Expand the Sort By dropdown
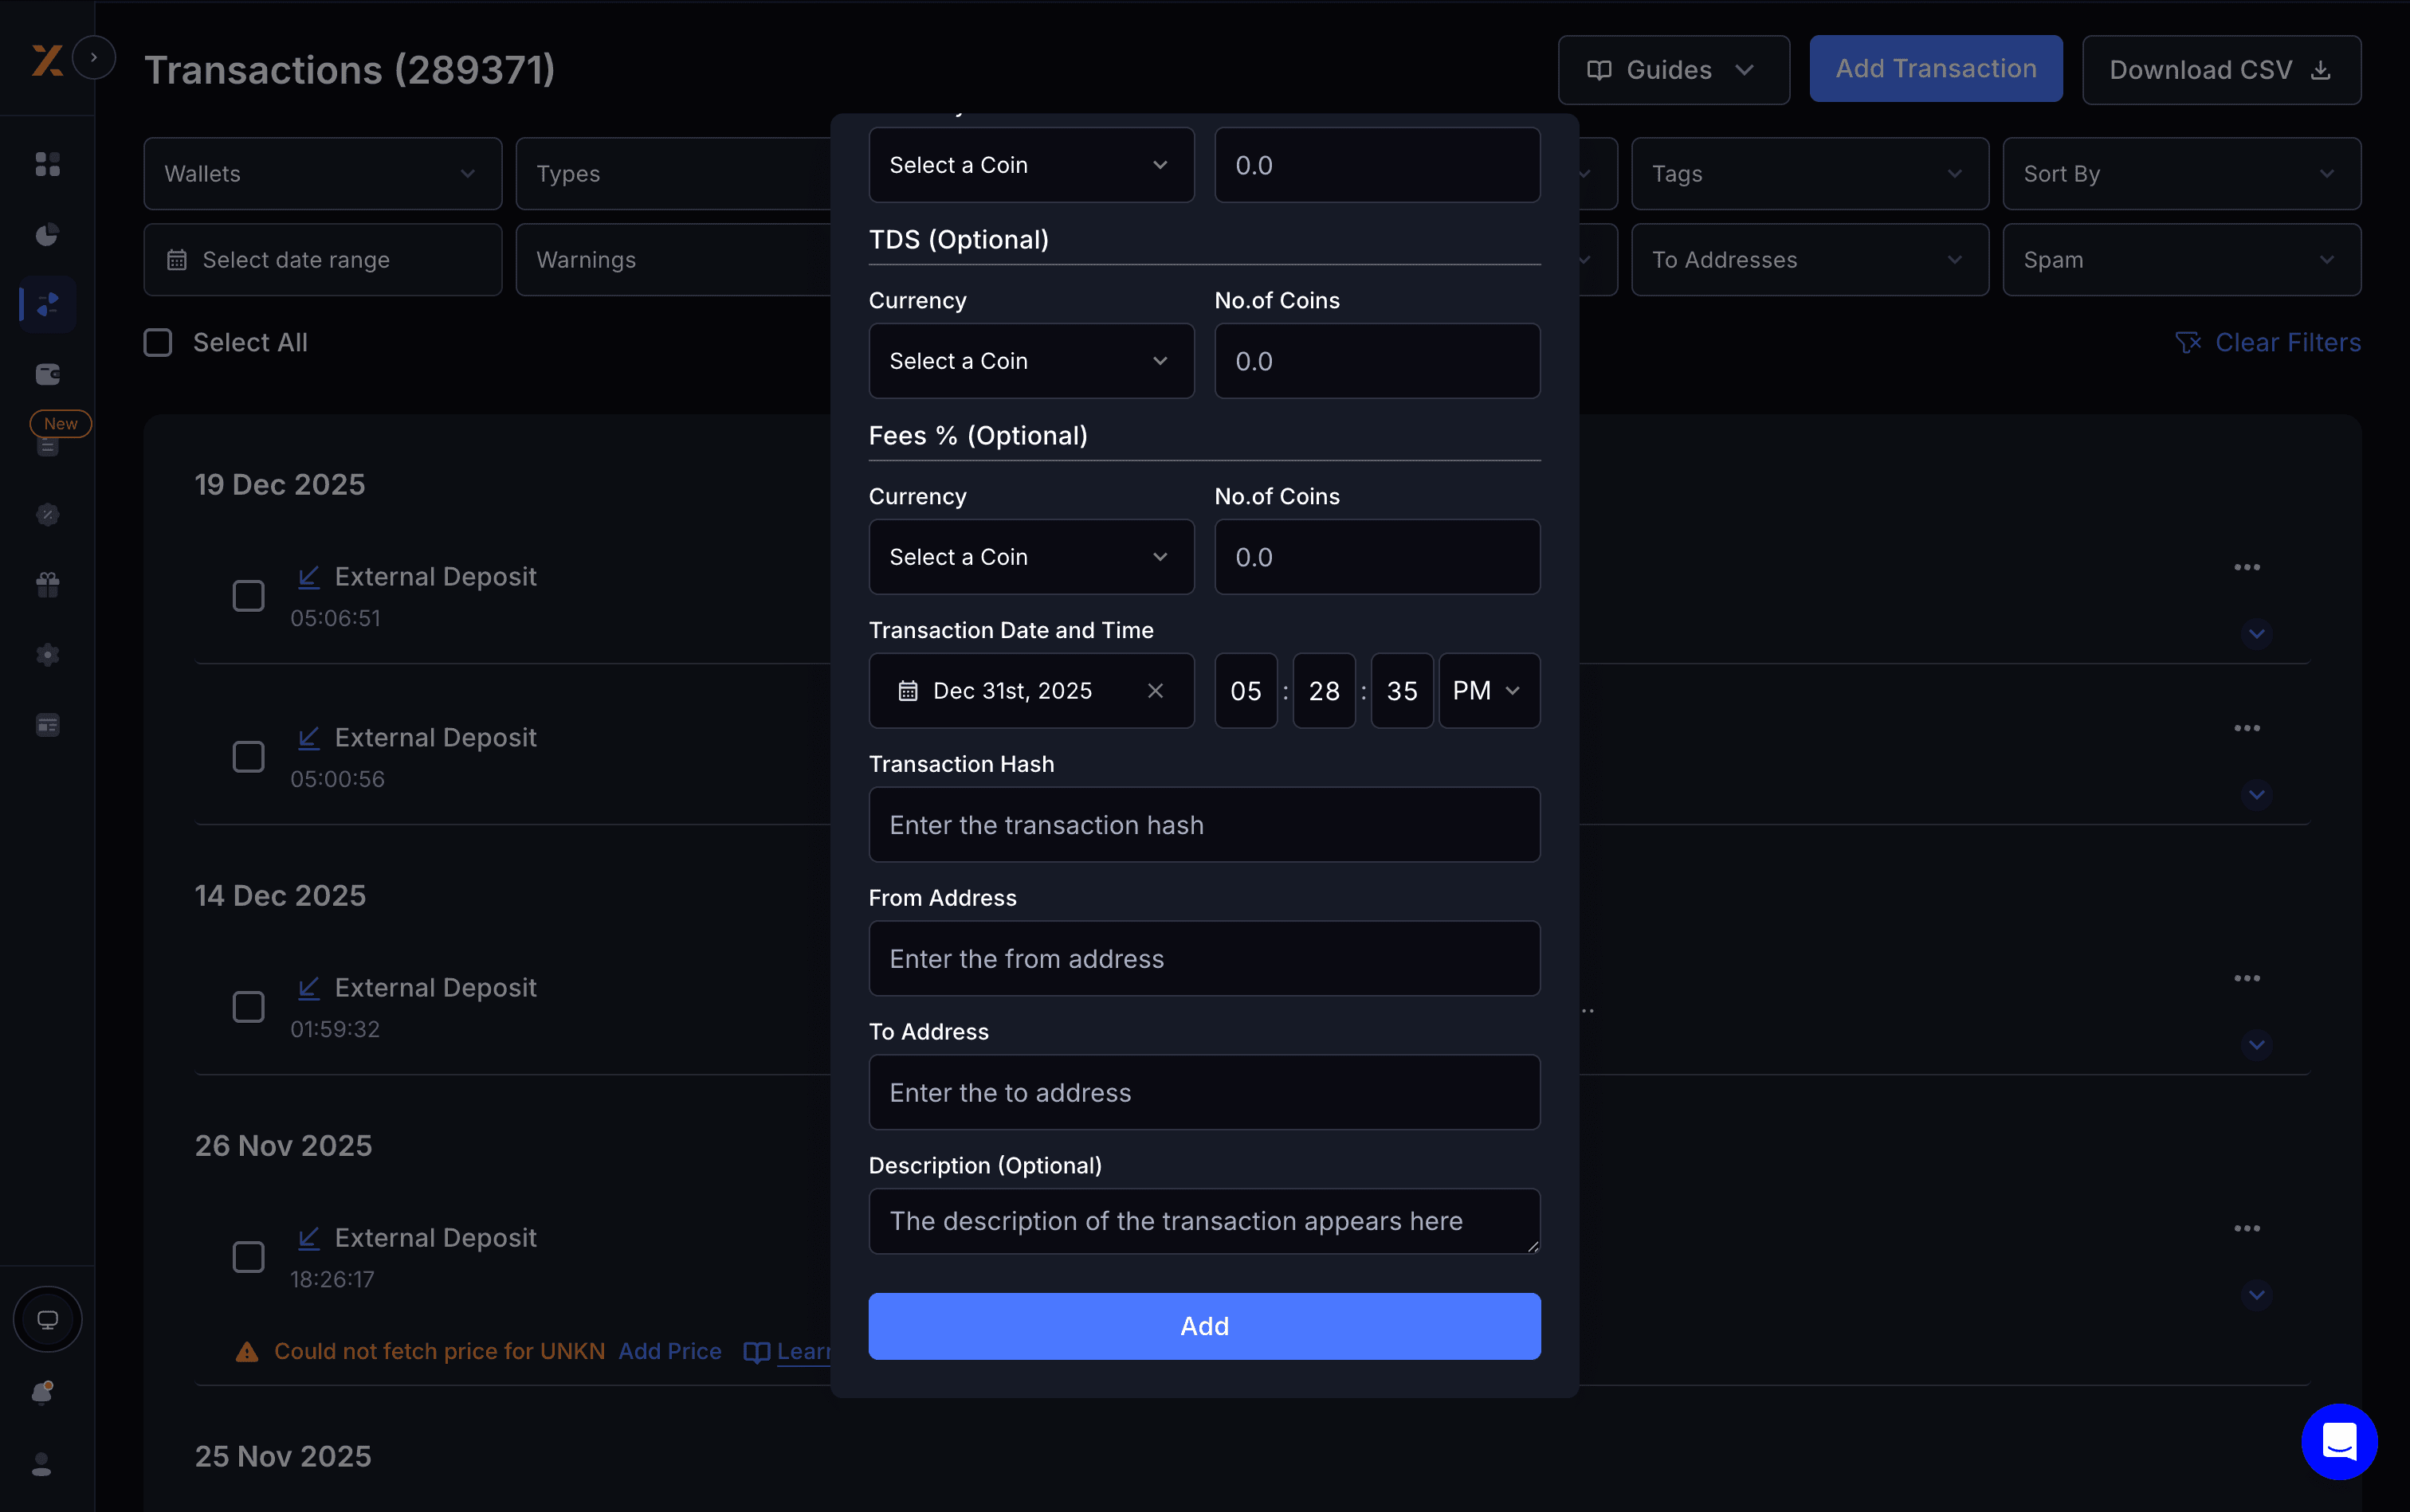 [2180, 173]
